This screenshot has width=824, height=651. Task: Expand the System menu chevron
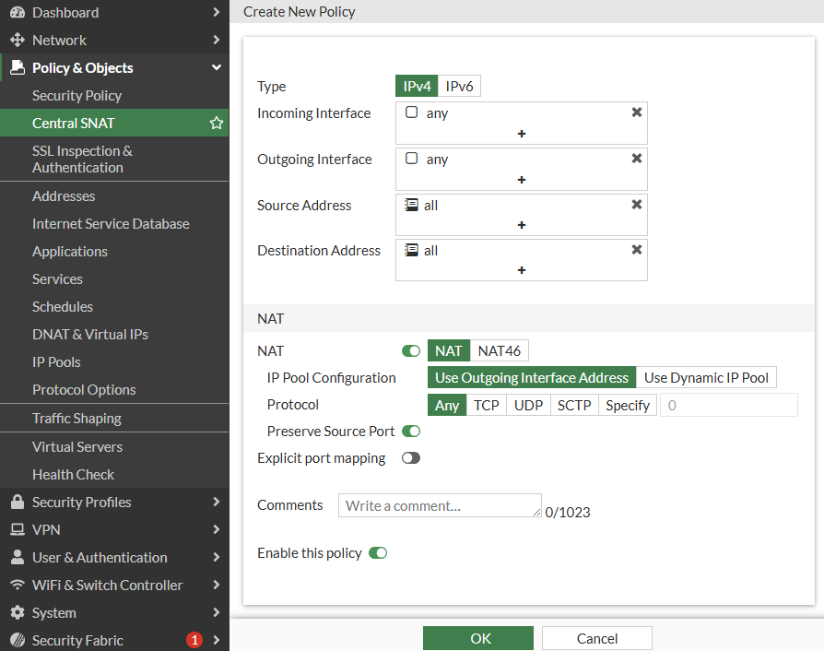point(216,612)
